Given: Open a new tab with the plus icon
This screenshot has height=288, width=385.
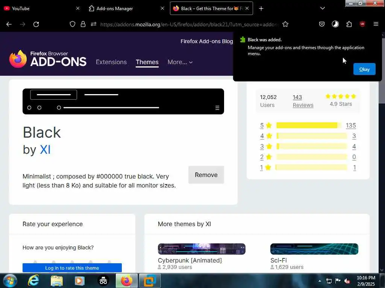Looking at the screenshot, I should (x=261, y=9).
